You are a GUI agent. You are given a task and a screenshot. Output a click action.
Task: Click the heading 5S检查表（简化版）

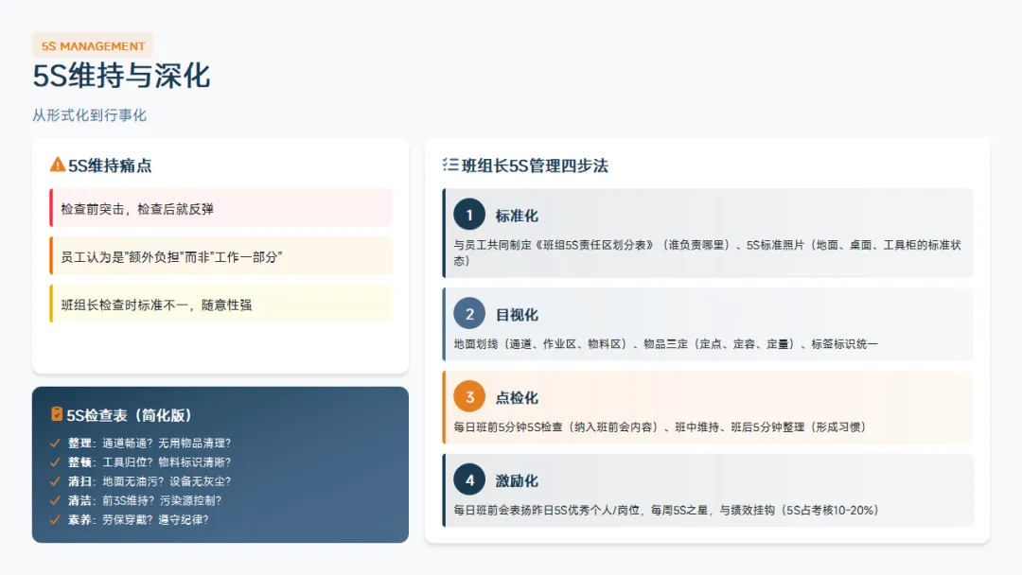click(x=129, y=415)
